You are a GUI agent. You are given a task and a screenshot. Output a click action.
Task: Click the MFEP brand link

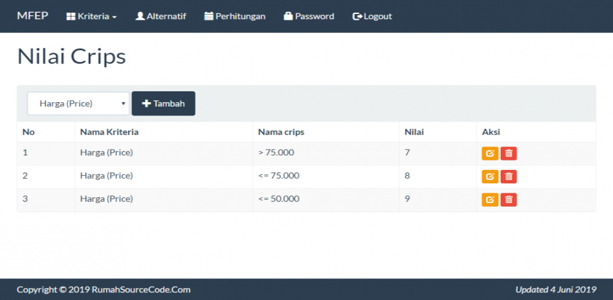click(x=32, y=16)
